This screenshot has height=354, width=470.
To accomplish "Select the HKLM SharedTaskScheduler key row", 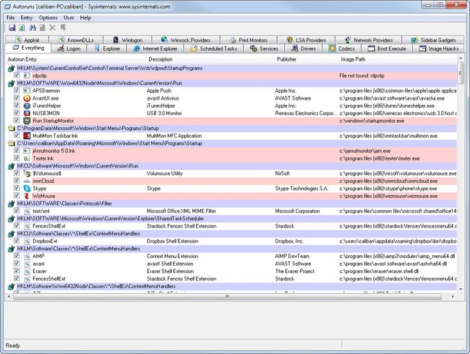I will [232, 219].
